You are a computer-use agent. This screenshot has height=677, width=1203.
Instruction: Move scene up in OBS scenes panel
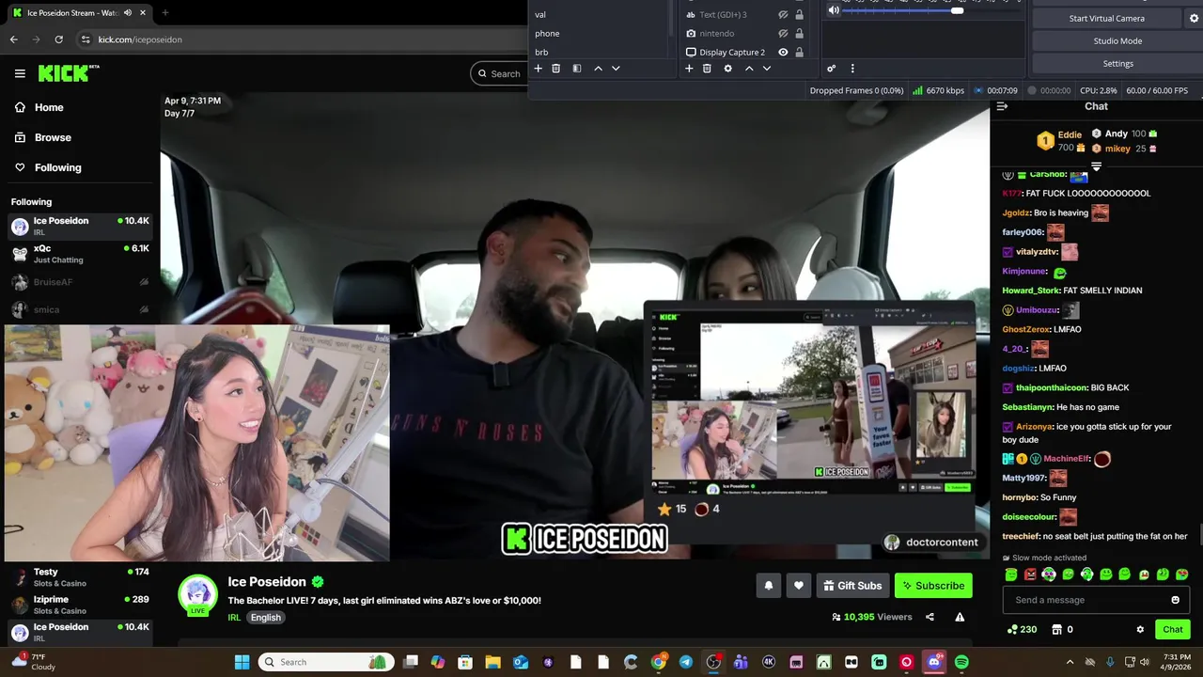tap(598, 69)
